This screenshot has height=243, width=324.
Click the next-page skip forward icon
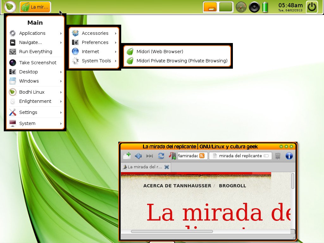coord(149,156)
